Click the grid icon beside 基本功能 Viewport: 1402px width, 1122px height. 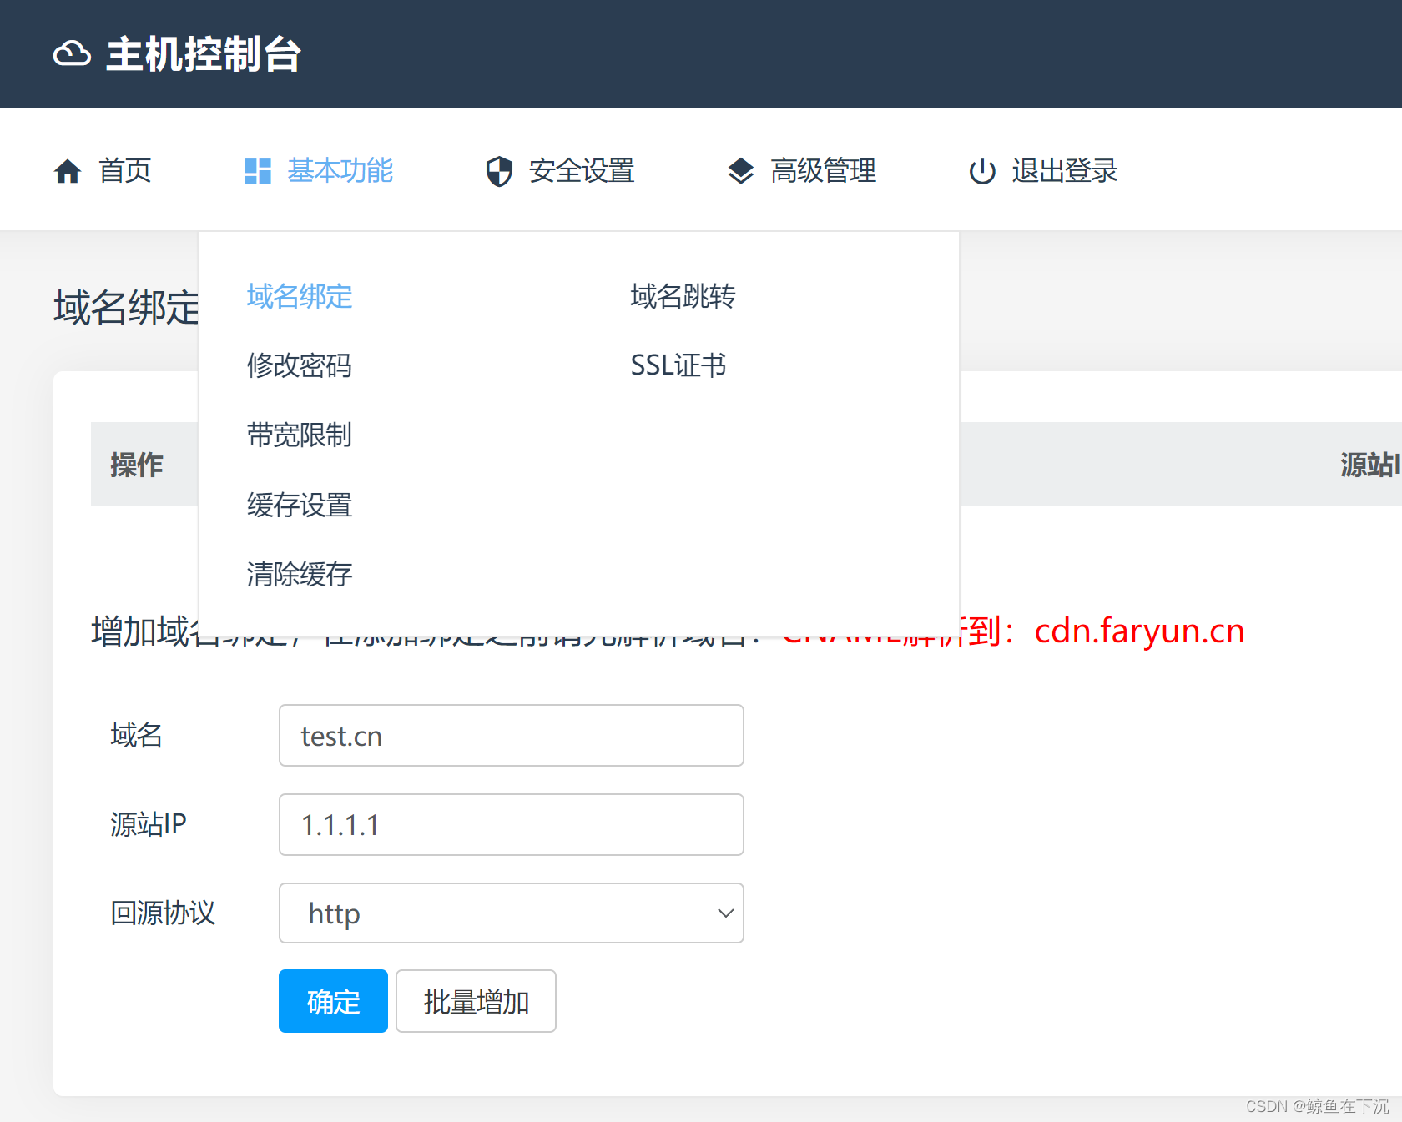point(257,170)
